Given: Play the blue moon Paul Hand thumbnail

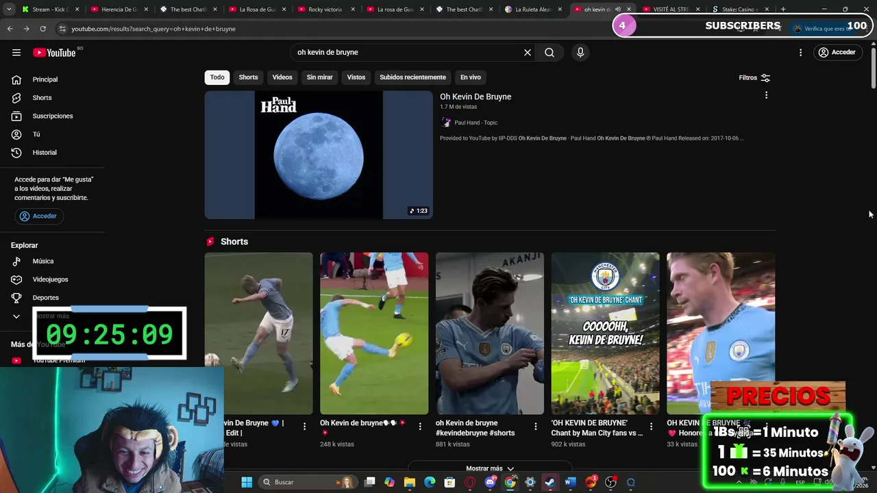Looking at the screenshot, I should coord(319,155).
